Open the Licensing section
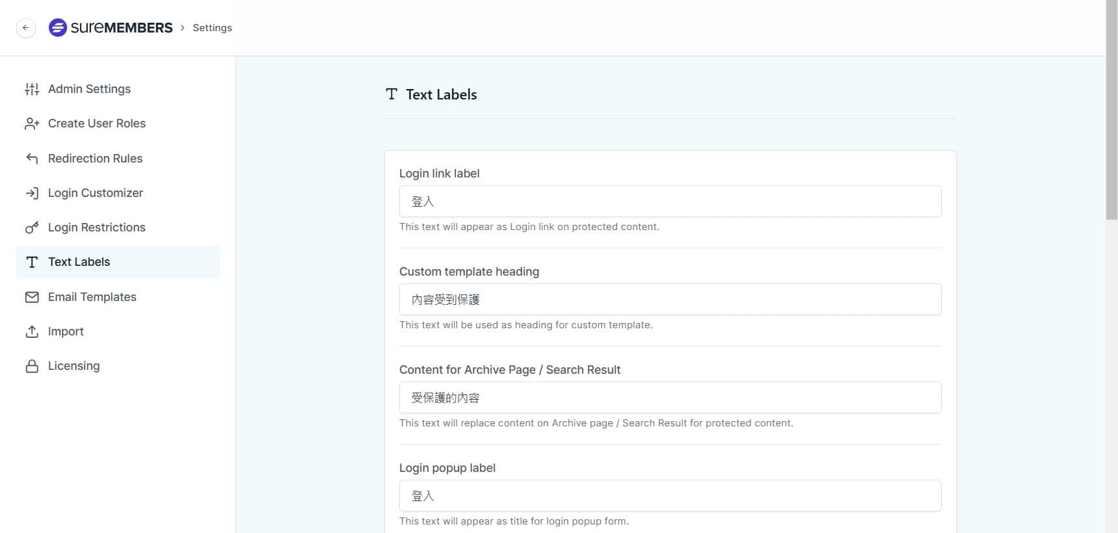Screen dimensions: 1118x533 tap(118, 366)
